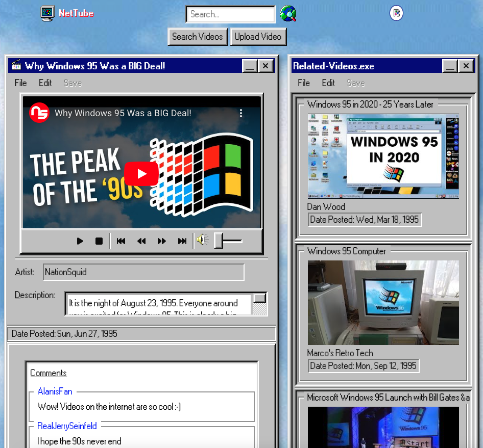Click the description text box
Image resolution: width=483 pixels, height=448 pixels.
pos(159,304)
